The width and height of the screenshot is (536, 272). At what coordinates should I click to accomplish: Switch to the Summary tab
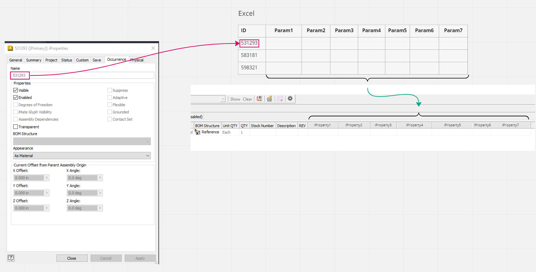33,60
